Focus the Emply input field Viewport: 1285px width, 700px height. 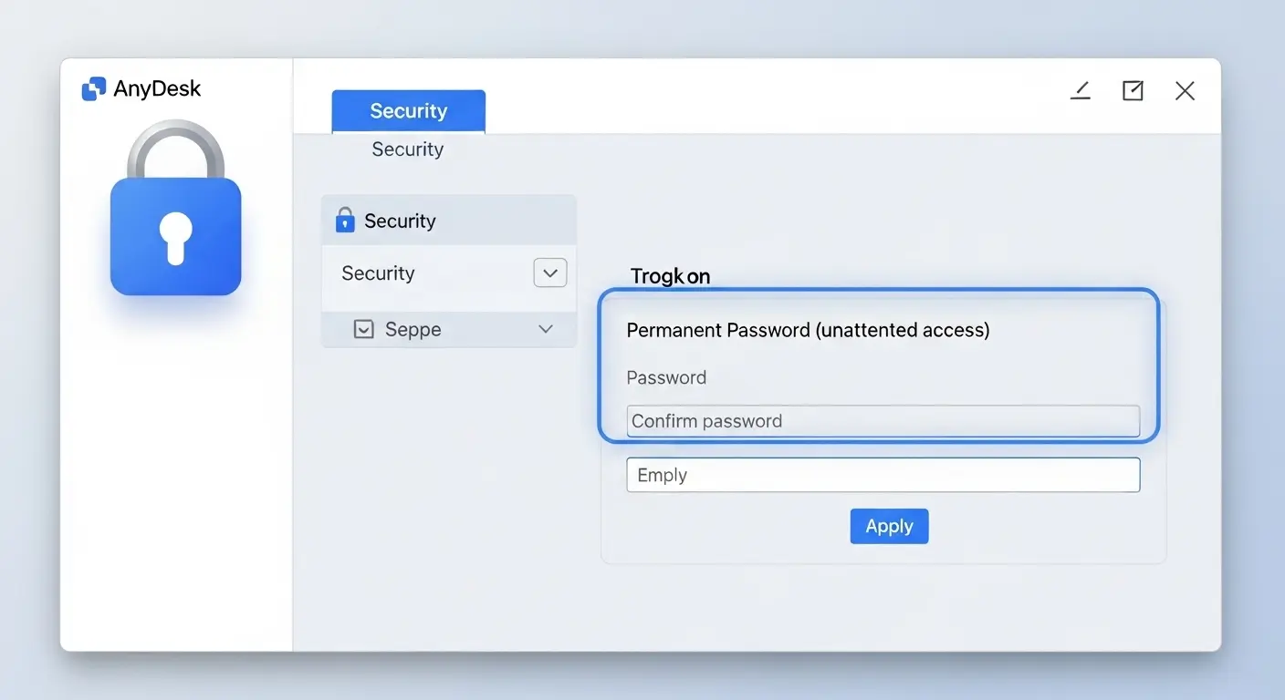coord(883,475)
